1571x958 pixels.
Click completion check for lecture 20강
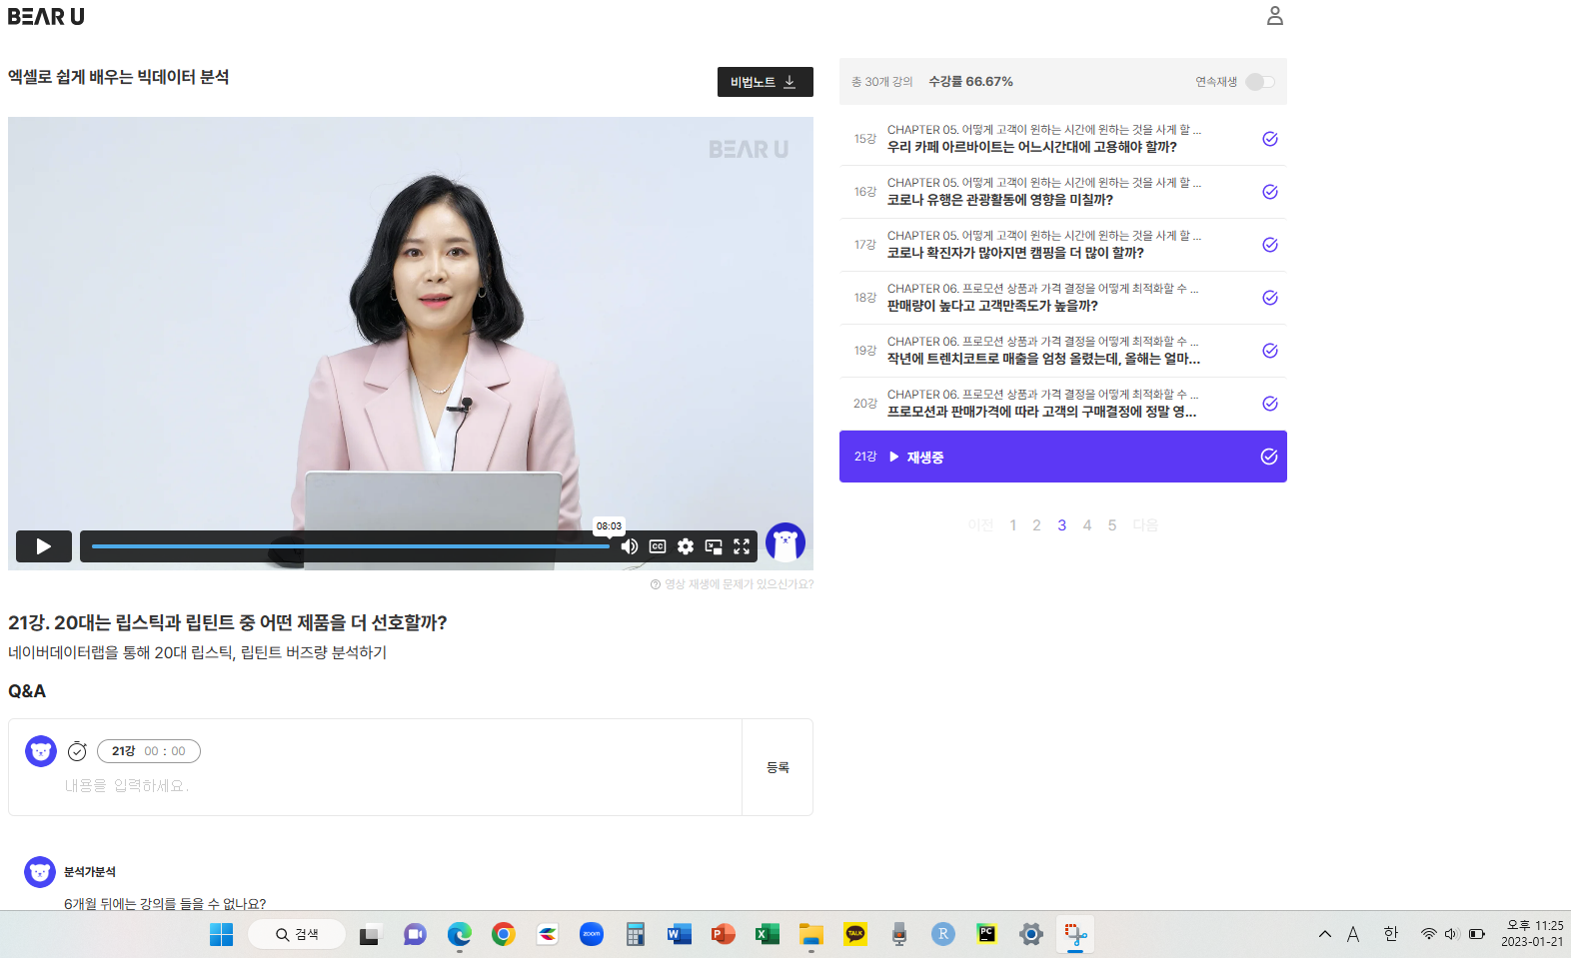click(x=1269, y=404)
